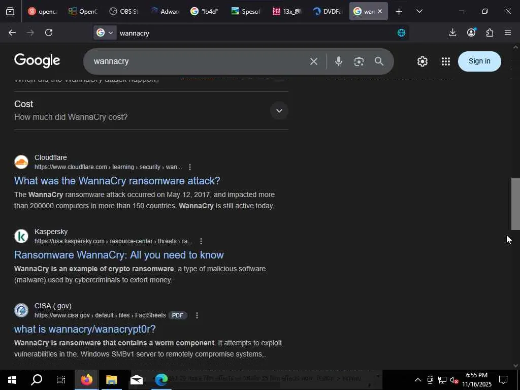Image resolution: width=520 pixels, height=390 pixels.
Task: Open Microsoft Edge from the taskbar
Action: pyautogui.click(x=161, y=380)
